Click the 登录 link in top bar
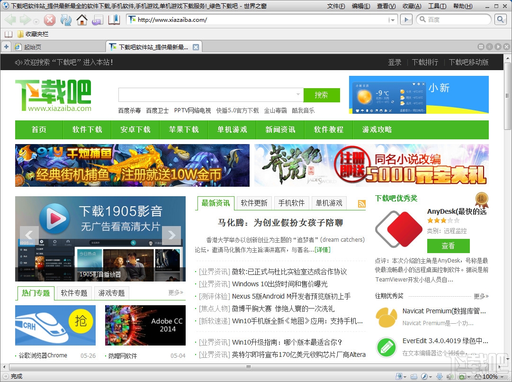 [x=395, y=63]
